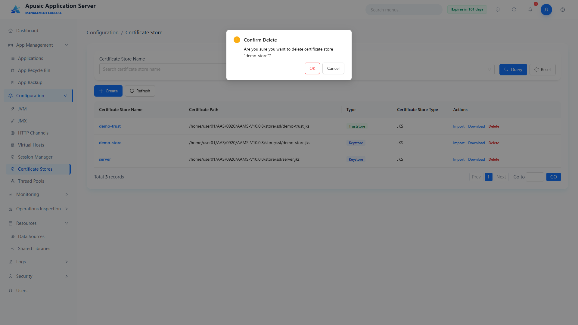
Task: Click the Go to page input field
Action: coord(535,177)
